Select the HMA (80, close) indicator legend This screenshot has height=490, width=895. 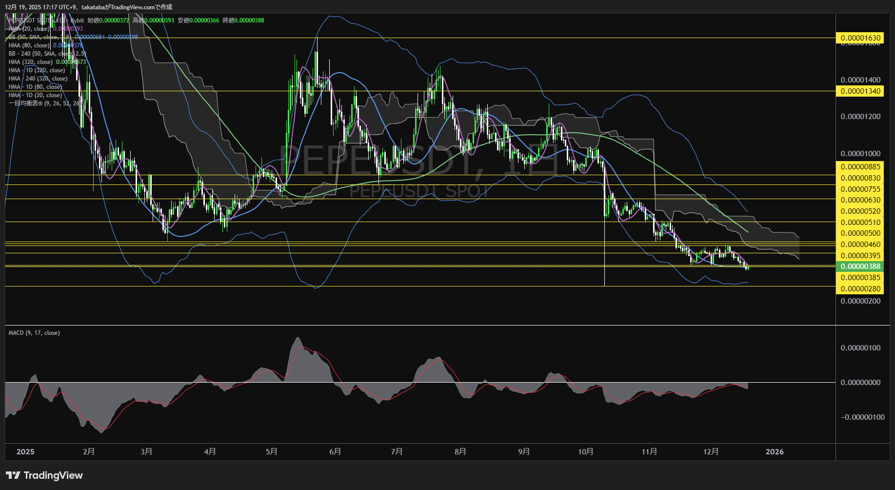29,45
